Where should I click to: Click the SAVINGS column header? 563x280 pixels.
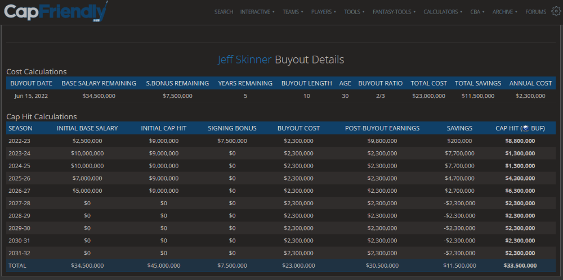[459, 128]
